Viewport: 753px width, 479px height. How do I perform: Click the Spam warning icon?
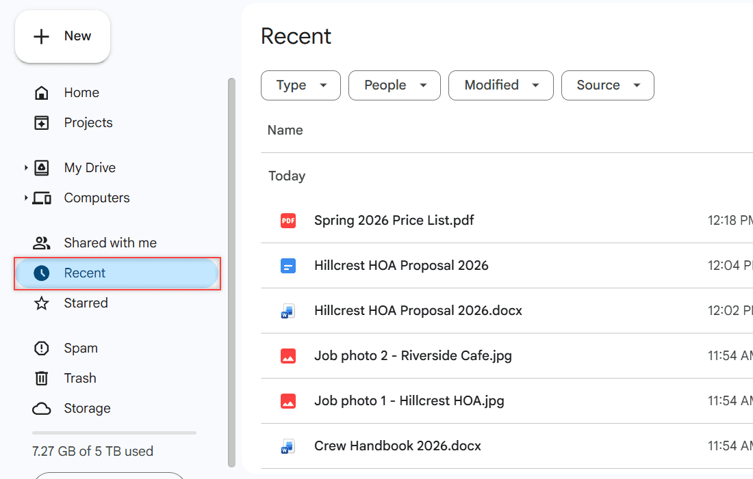42,348
